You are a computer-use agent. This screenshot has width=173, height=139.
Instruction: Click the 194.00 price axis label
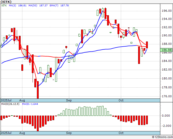[167, 19]
